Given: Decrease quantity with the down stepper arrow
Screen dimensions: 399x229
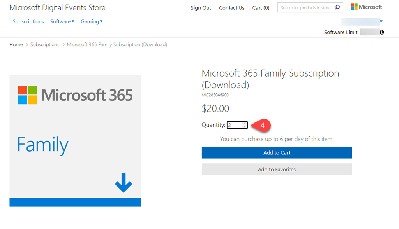Looking at the screenshot, I should (244, 126).
